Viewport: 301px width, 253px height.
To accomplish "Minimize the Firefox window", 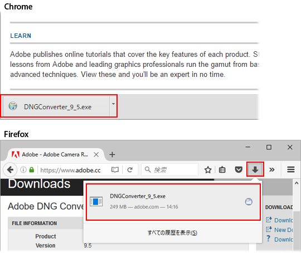I will tap(248, 147).
